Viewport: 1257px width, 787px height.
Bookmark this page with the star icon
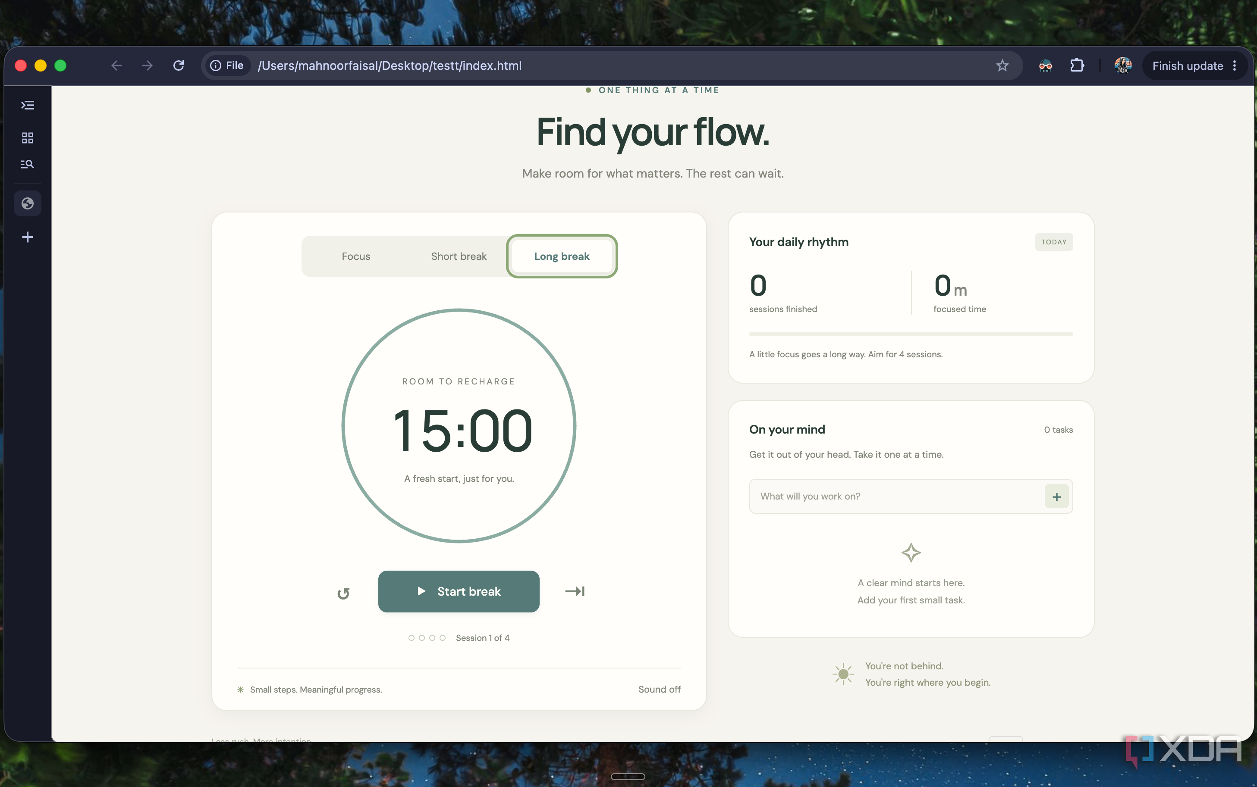(x=1002, y=66)
